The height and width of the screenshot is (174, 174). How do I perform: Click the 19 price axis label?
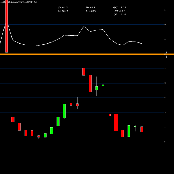[x=165, y=112]
